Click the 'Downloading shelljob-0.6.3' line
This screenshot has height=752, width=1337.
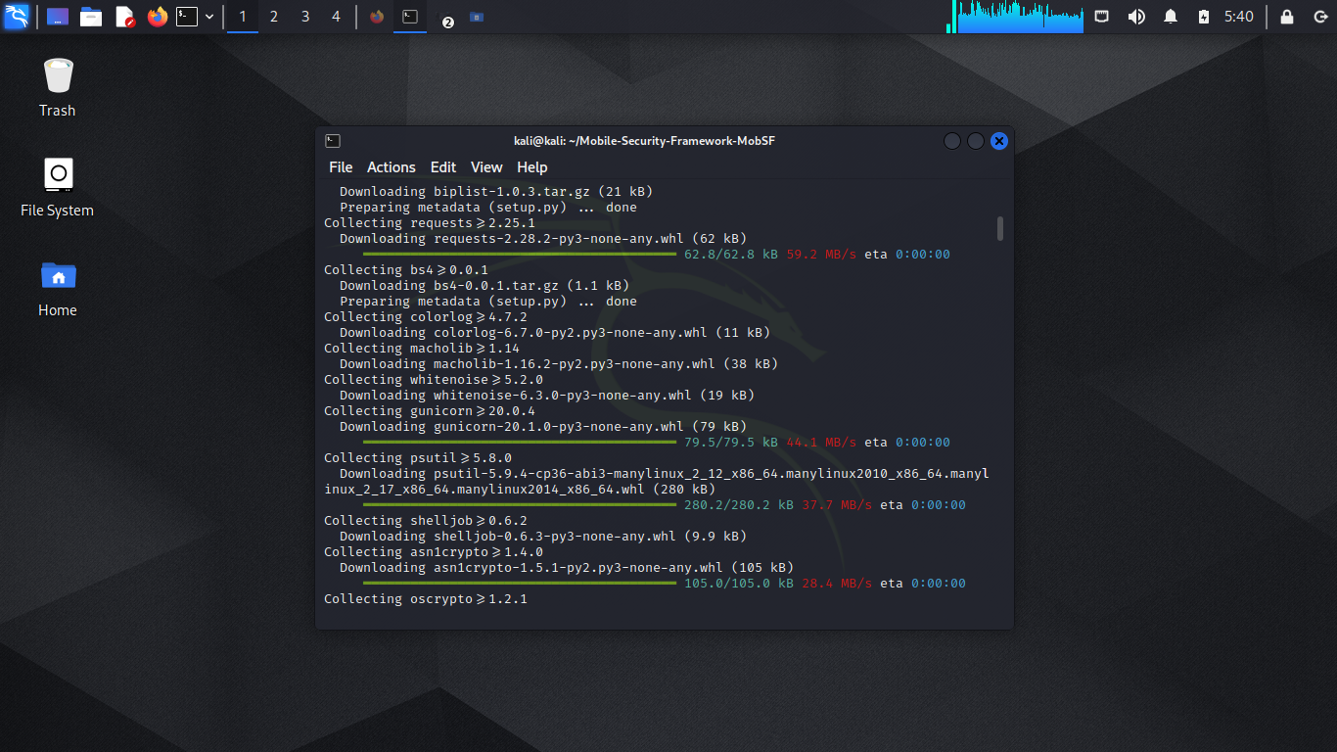543,537
